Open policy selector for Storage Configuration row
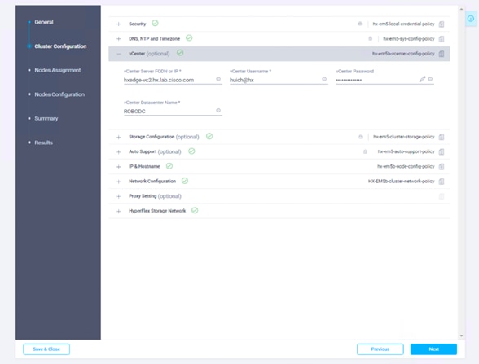Image resolution: width=479 pixels, height=364 pixels. (442, 137)
